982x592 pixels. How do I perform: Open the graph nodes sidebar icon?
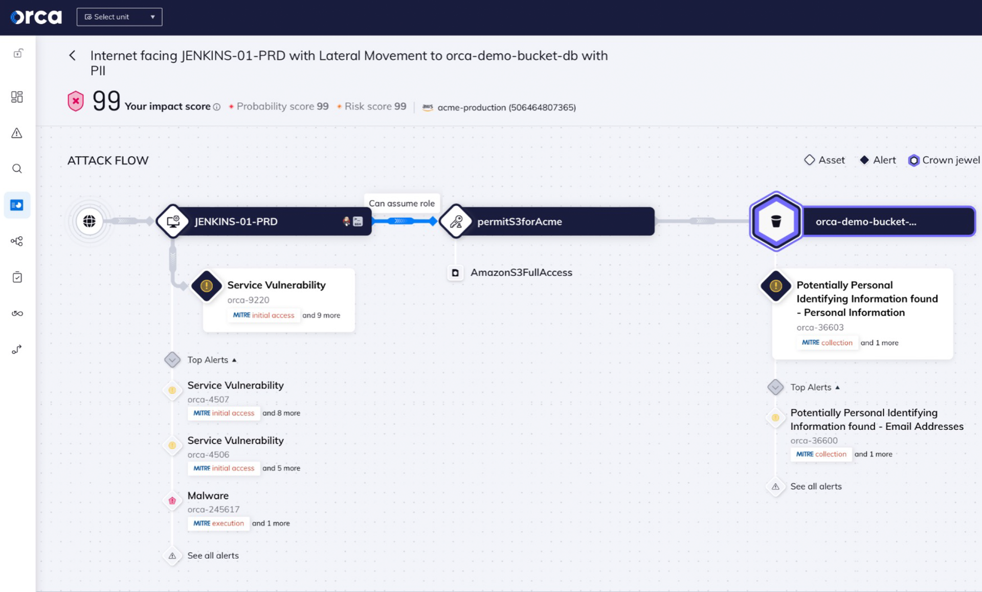pyautogui.click(x=17, y=241)
